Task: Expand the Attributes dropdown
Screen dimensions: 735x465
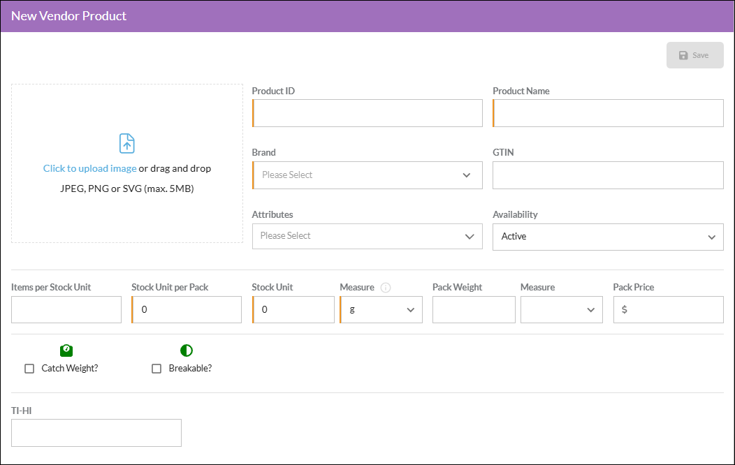Action: [x=367, y=236]
